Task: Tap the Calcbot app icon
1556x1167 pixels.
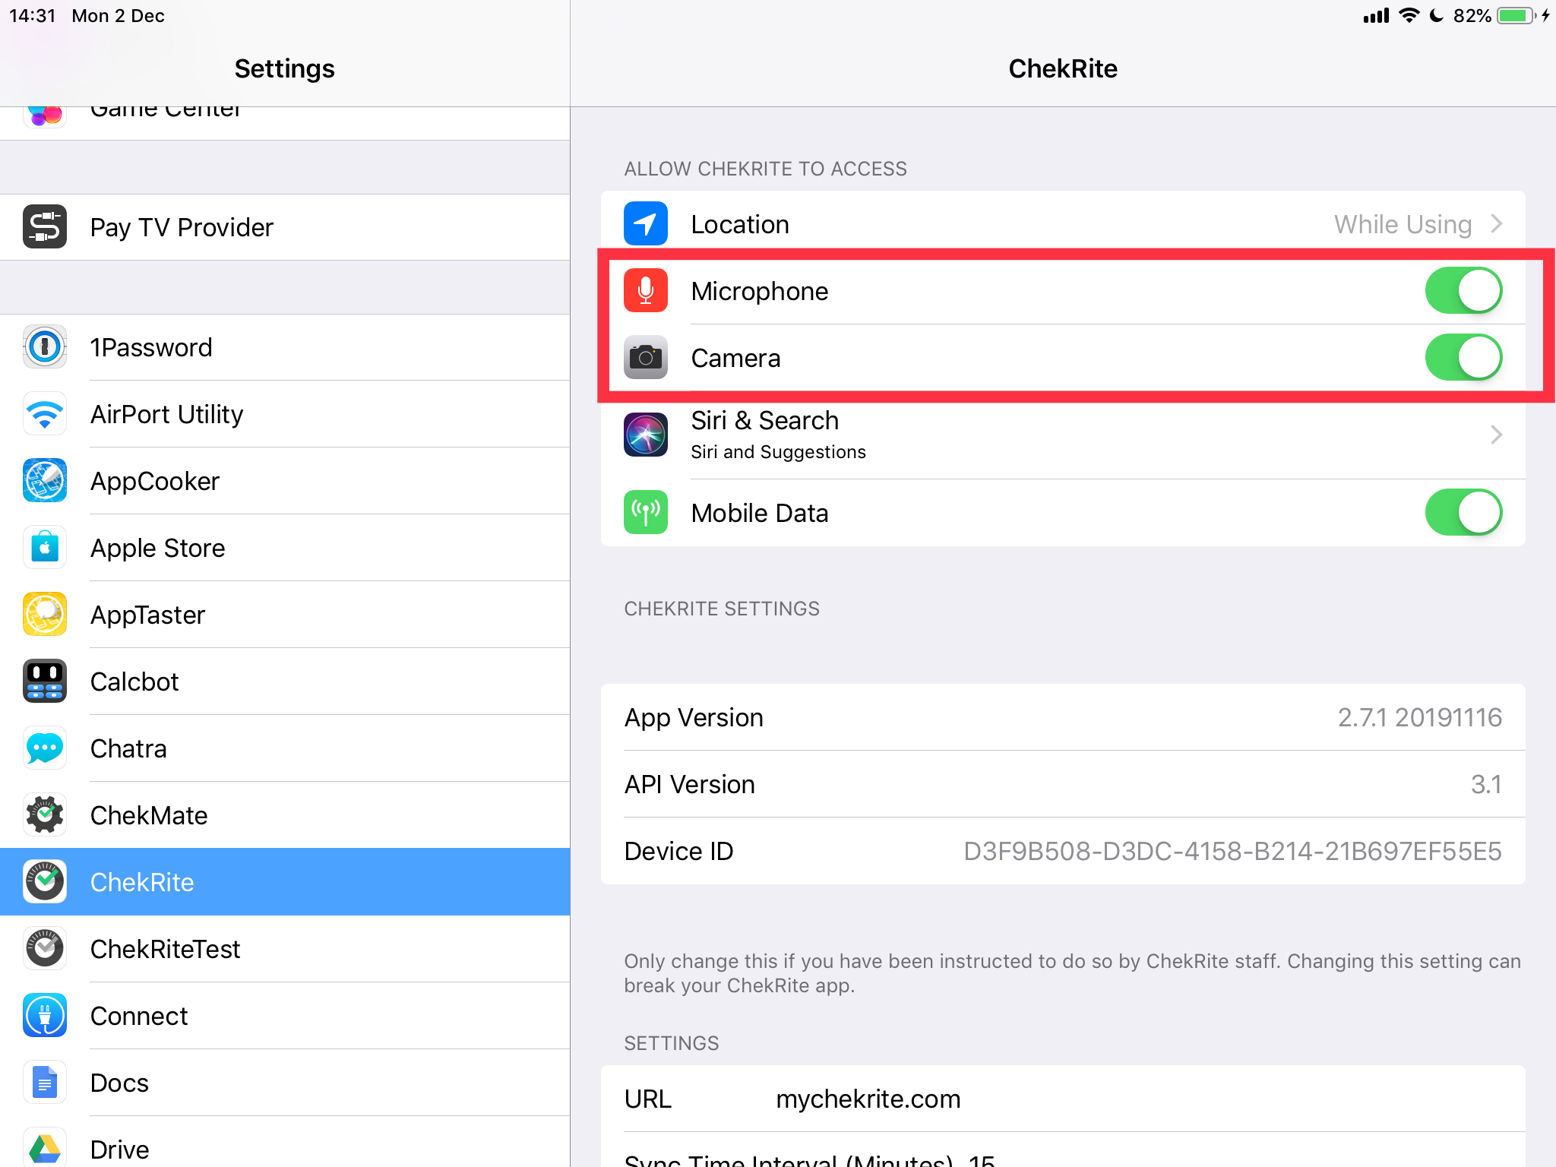Action: click(45, 681)
